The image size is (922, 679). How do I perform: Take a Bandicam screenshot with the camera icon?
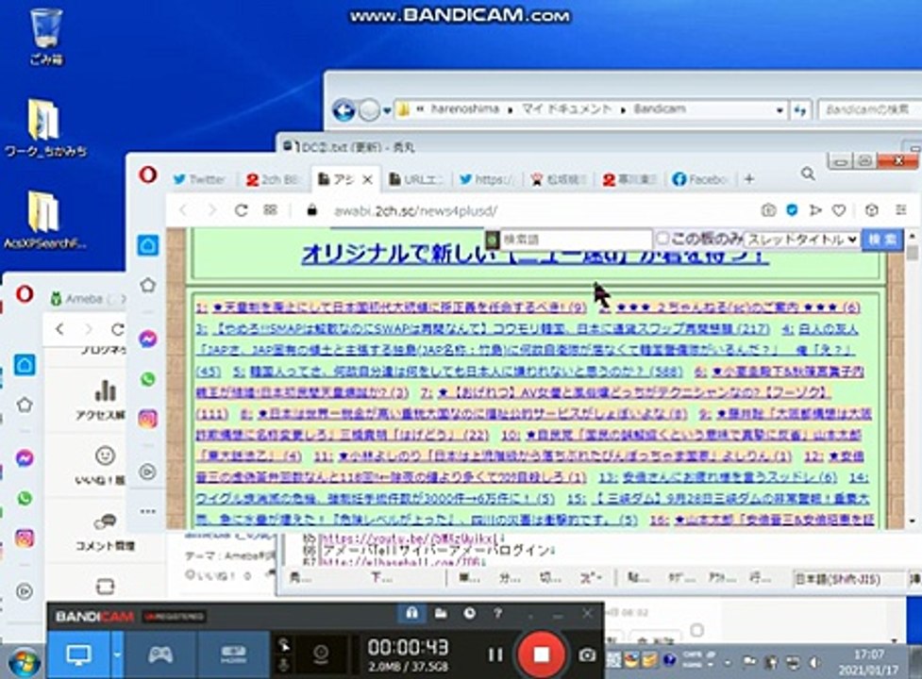587,654
